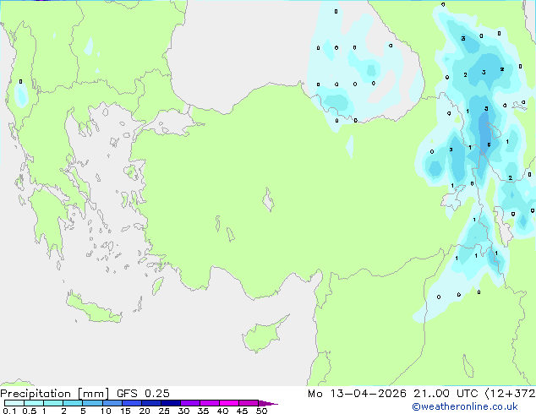Select the '10' legend scale label

(x=106, y=411)
